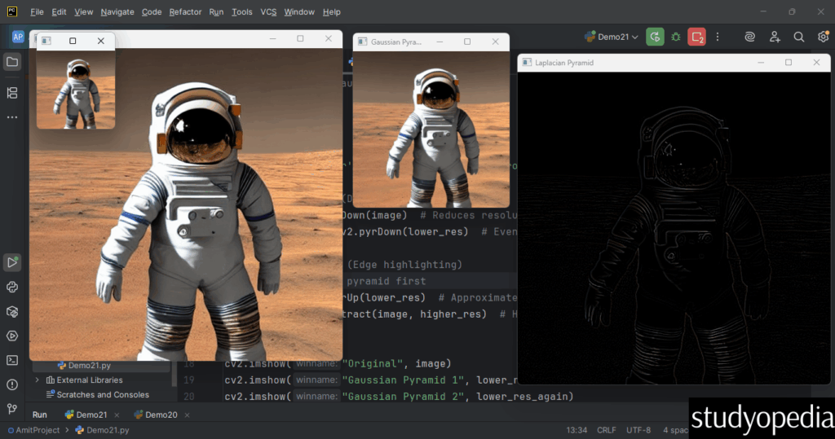Select External Libraries tree item

pos(84,380)
